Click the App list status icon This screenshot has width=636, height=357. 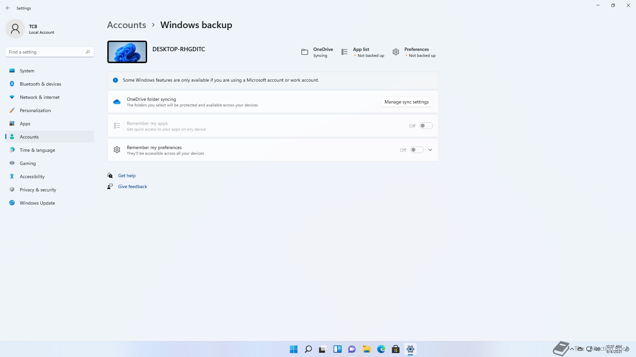344,52
